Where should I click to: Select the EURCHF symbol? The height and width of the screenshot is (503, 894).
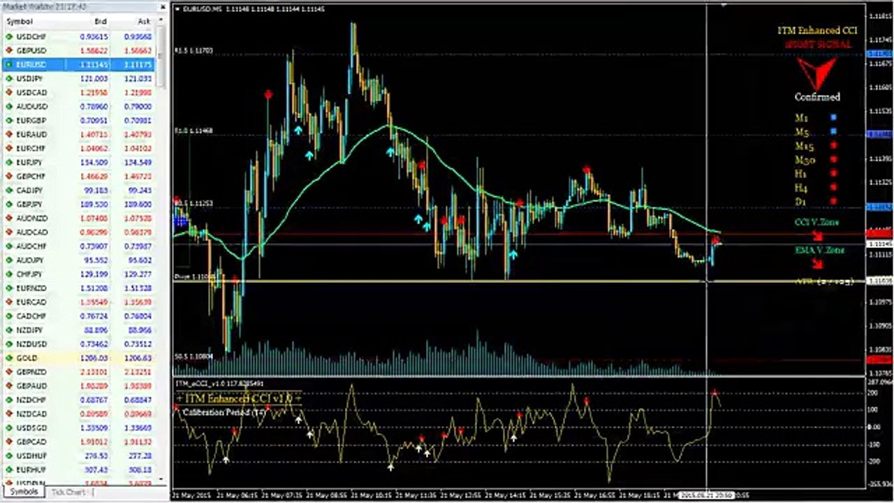point(31,149)
